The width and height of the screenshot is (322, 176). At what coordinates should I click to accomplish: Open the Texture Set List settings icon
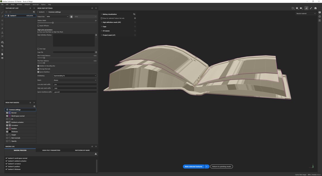point(34,12)
